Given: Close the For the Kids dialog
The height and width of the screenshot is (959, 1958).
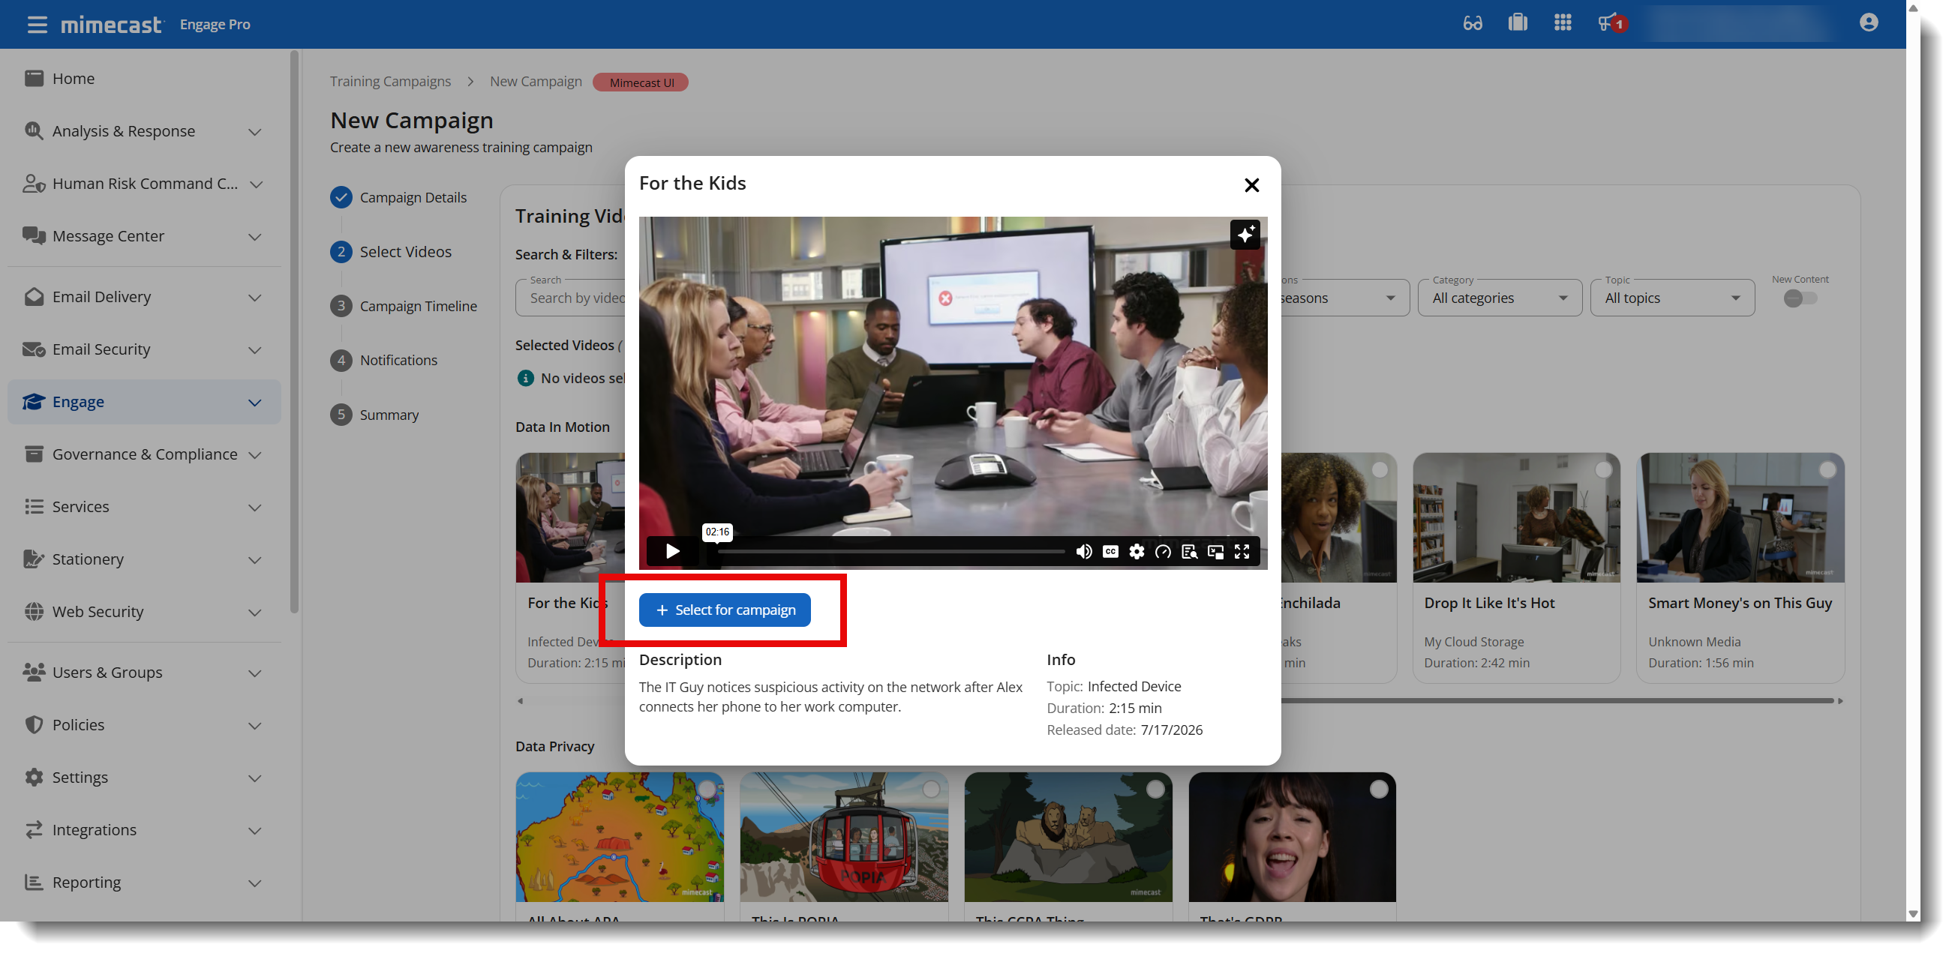Looking at the screenshot, I should (1251, 184).
